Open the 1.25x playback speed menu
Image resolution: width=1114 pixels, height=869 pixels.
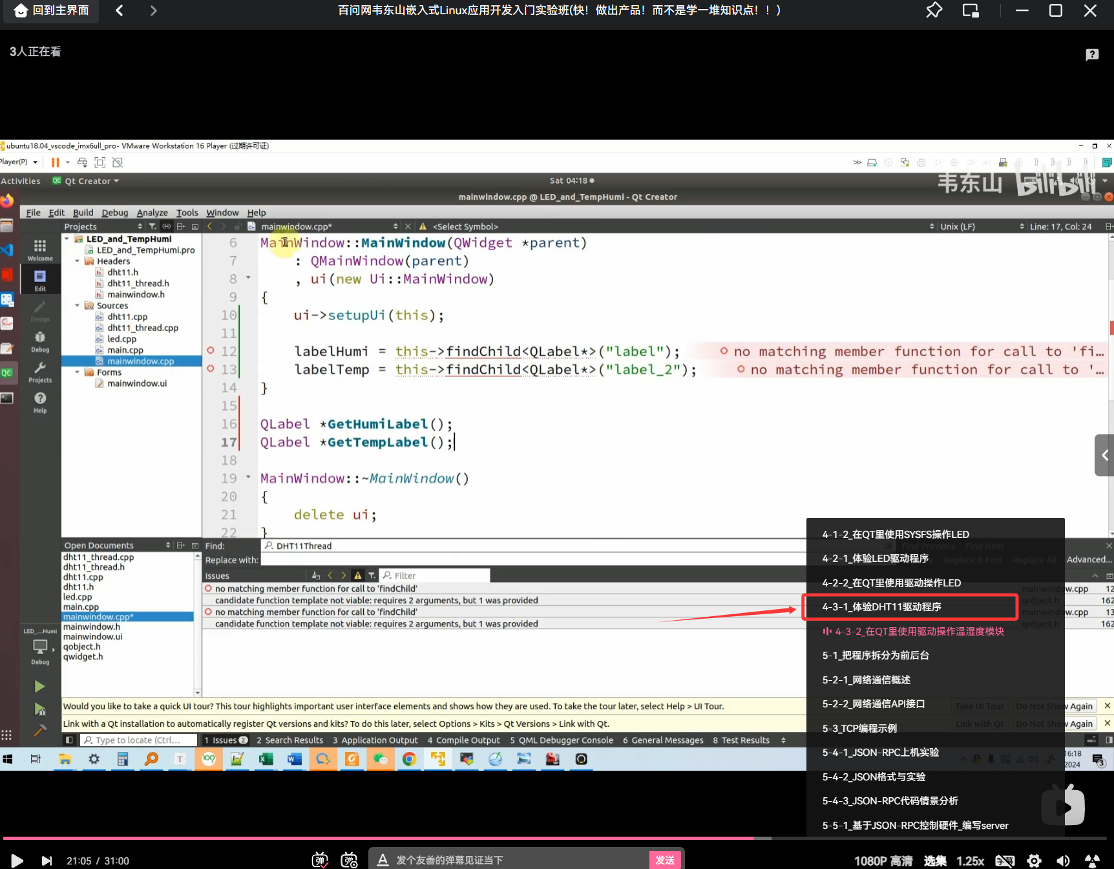coord(970,861)
